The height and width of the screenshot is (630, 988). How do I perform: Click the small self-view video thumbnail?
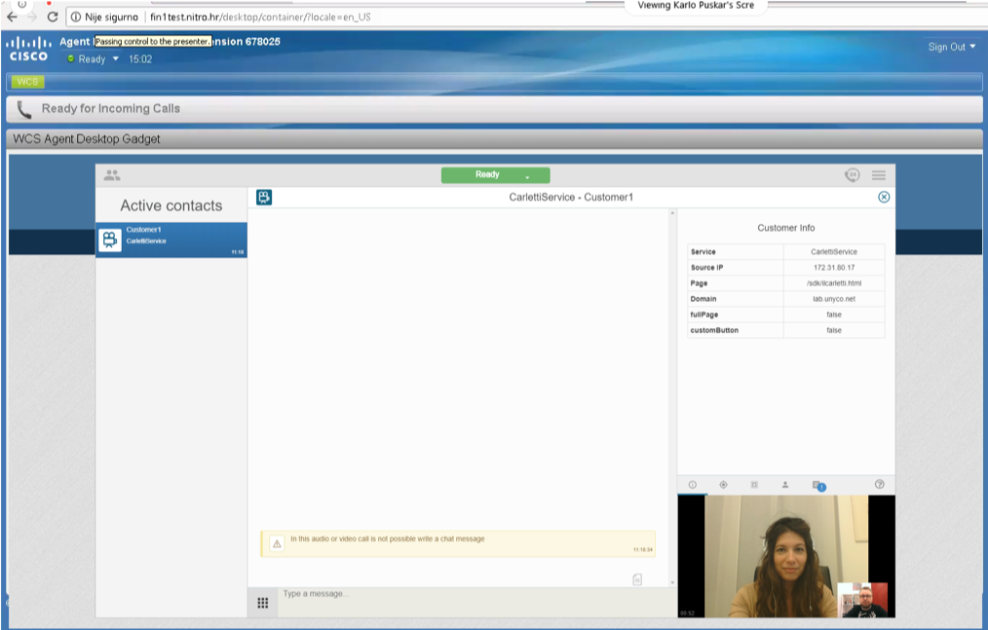click(862, 600)
